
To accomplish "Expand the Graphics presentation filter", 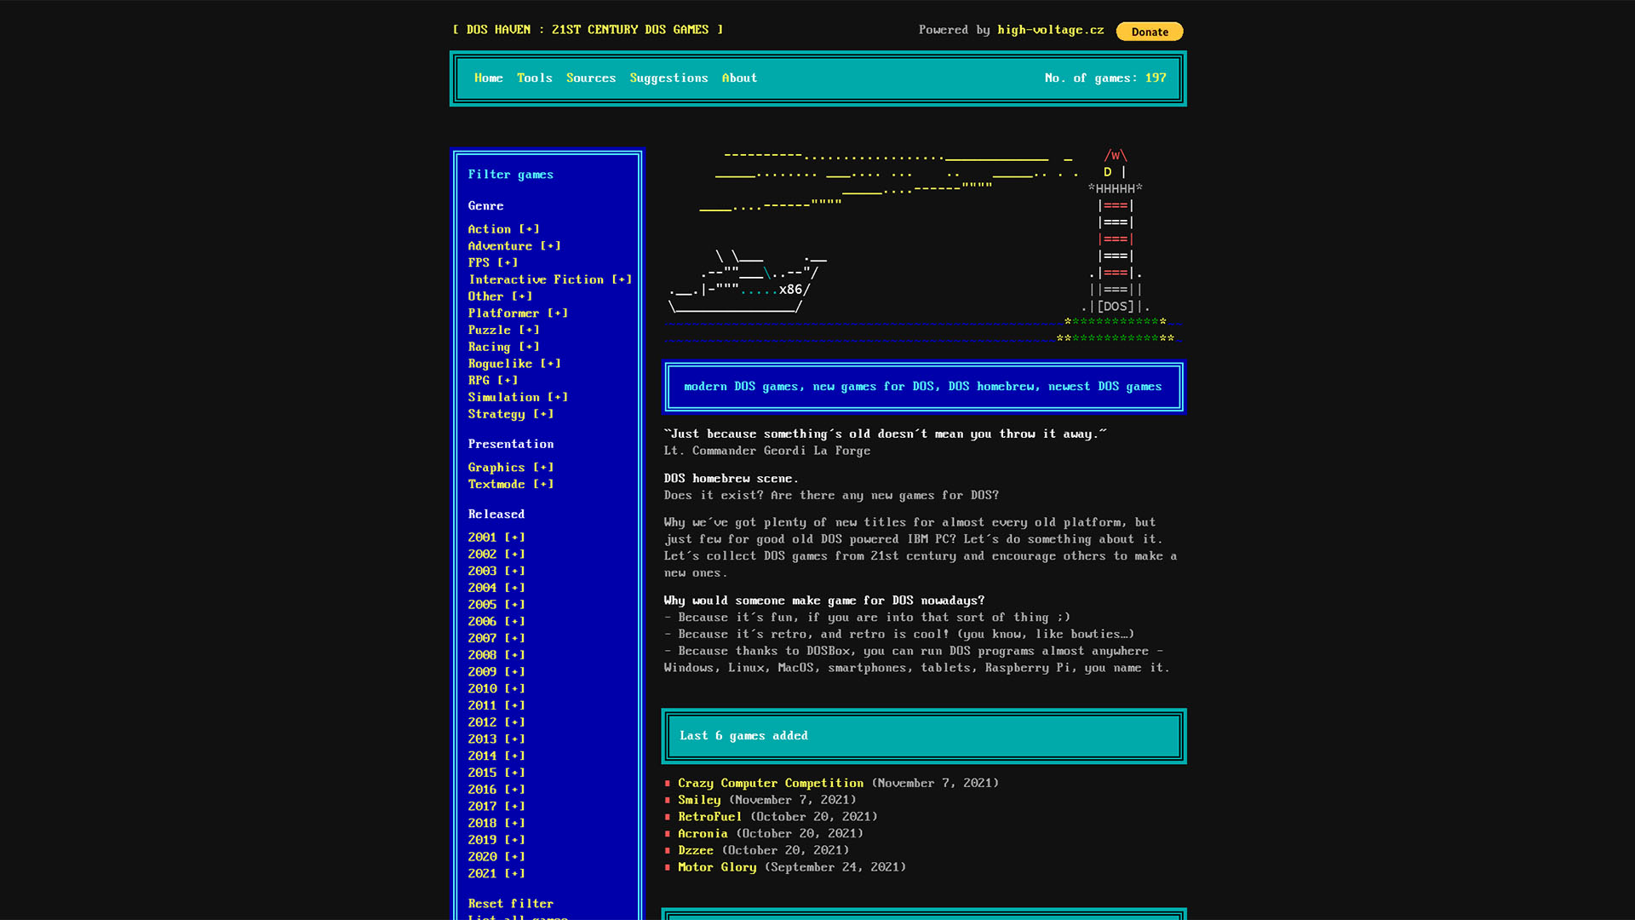I will [510, 468].
